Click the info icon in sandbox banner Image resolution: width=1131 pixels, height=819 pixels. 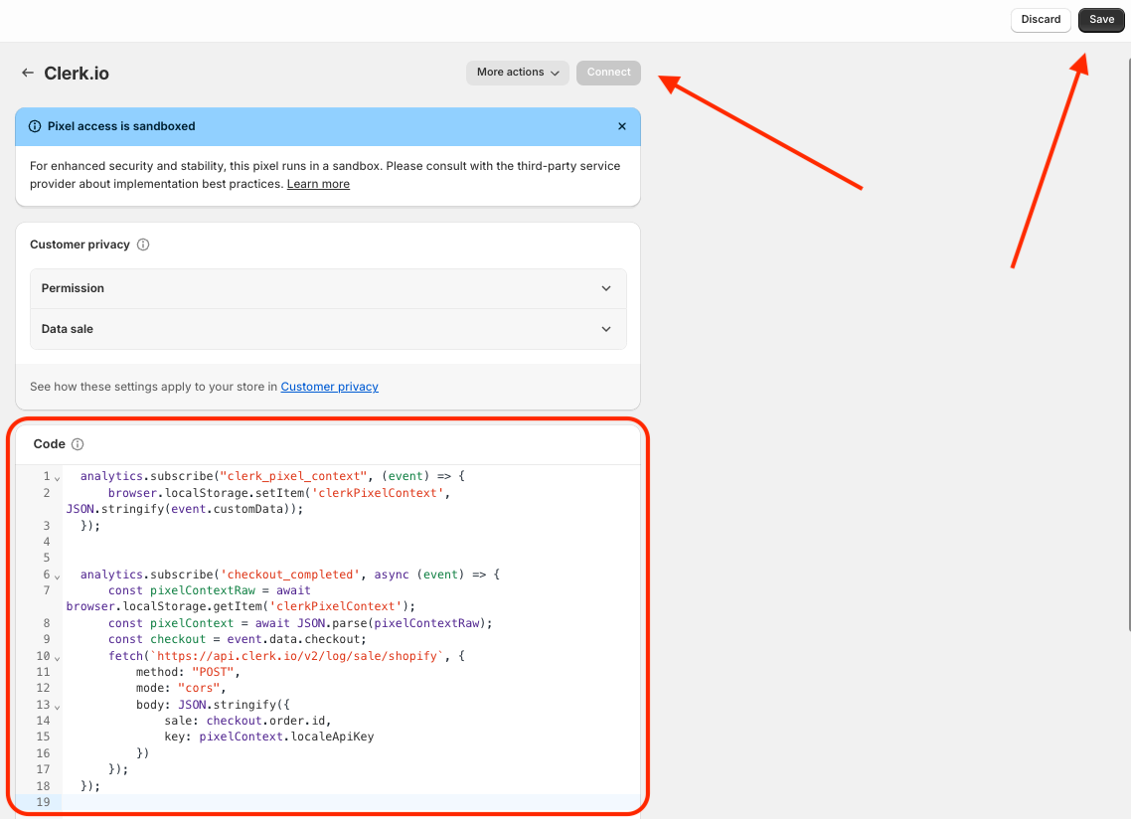coord(36,126)
